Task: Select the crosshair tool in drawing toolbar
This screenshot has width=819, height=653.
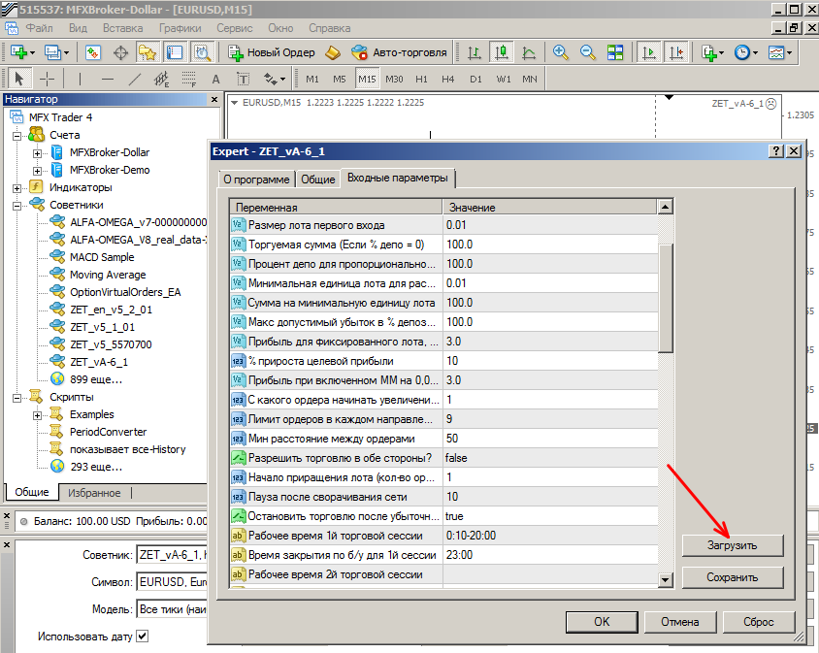Action: click(47, 79)
